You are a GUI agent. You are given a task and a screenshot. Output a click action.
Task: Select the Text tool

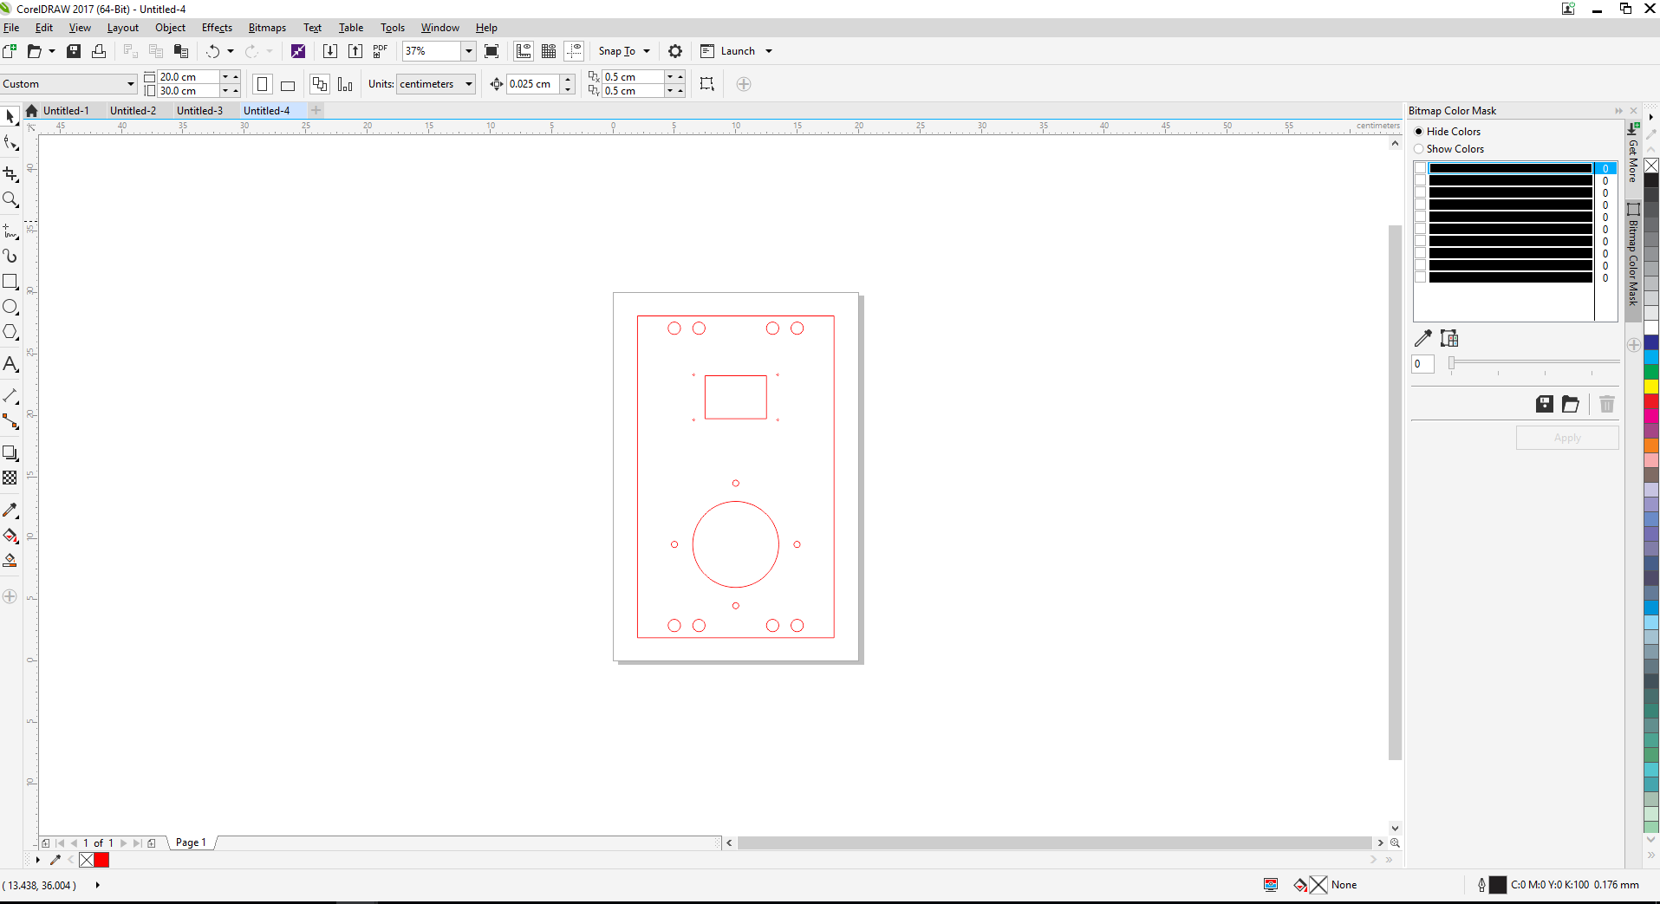(x=10, y=364)
